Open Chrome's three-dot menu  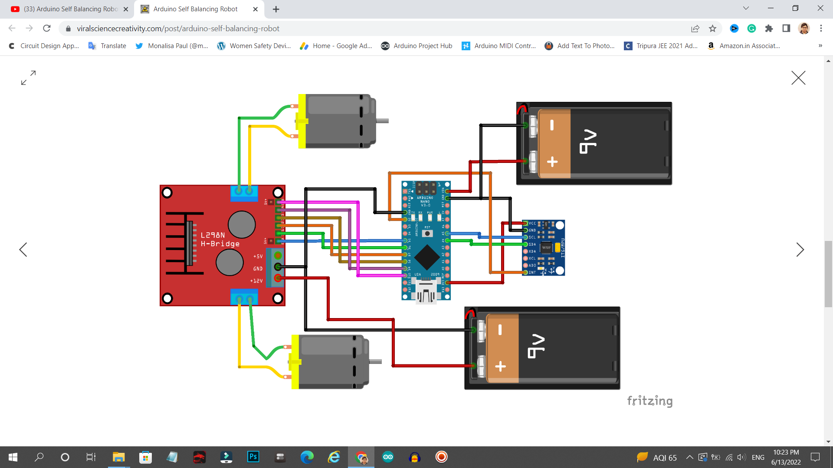821,28
